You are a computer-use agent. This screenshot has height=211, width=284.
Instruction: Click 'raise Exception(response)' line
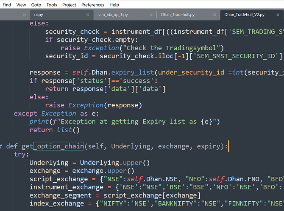(94, 105)
